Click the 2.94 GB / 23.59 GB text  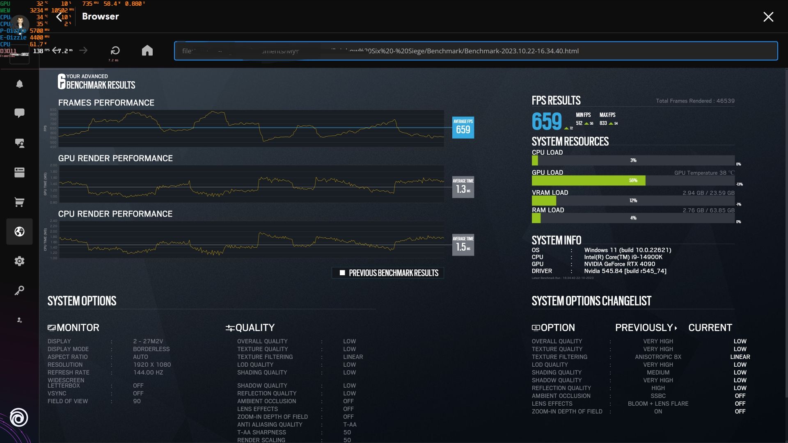[709, 193]
